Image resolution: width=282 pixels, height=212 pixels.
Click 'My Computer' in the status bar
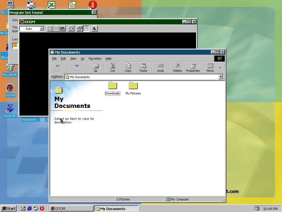(x=178, y=199)
